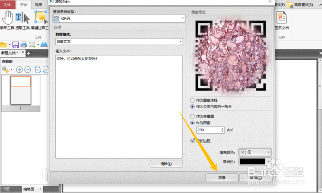Switch to the 视图 ribbon tab

pyautogui.click(x=38, y=5)
